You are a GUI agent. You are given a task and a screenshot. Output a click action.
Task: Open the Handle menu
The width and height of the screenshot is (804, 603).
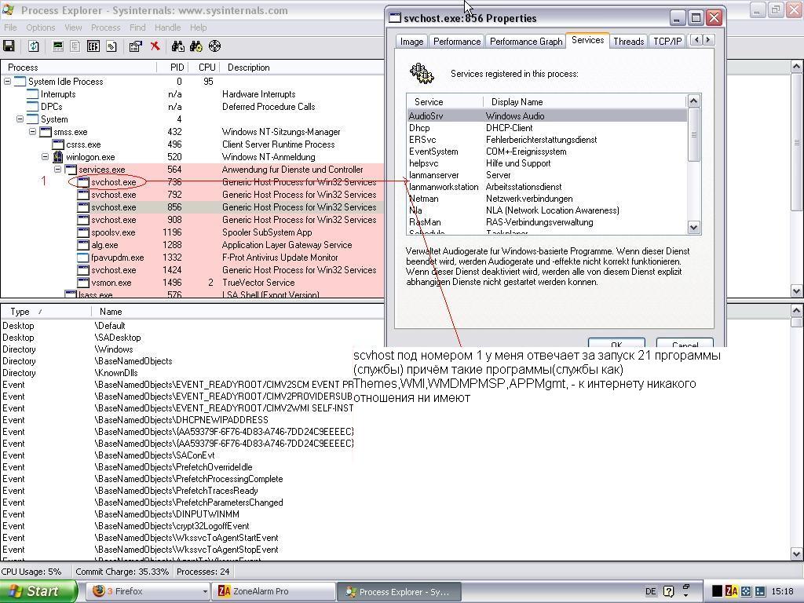click(168, 27)
